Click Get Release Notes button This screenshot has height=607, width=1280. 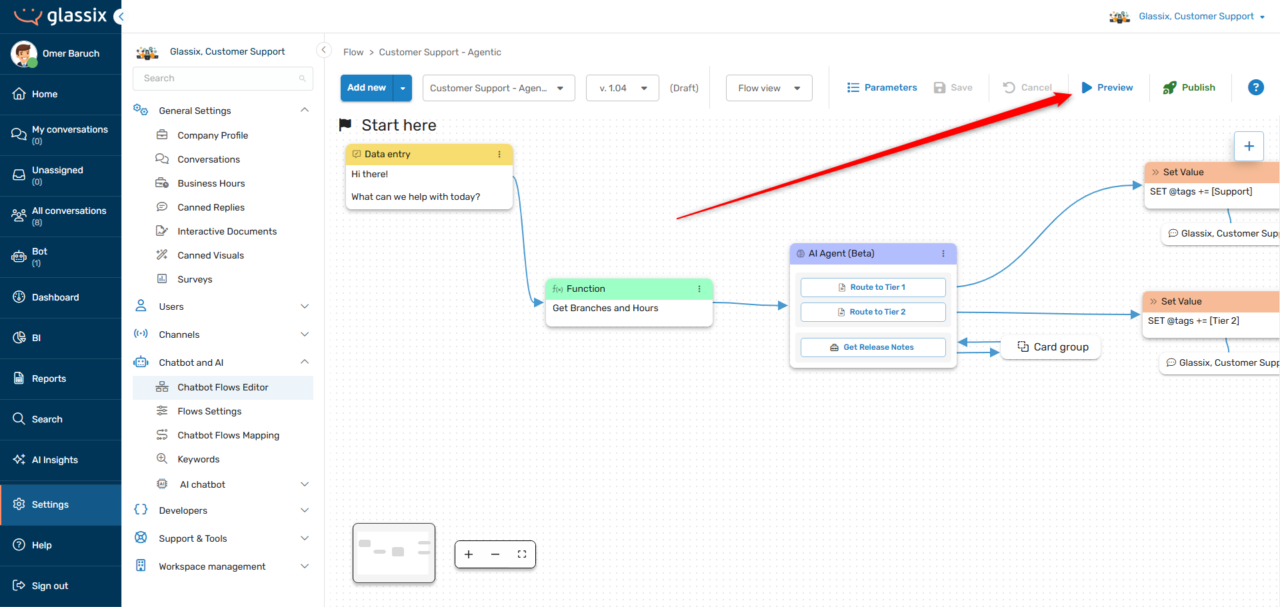click(x=873, y=347)
